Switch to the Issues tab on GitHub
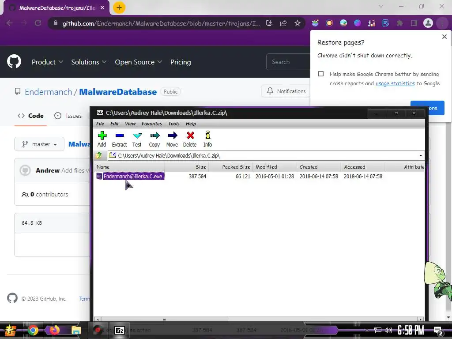Image resolution: width=452 pixels, height=339 pixels. click(68, 116)
